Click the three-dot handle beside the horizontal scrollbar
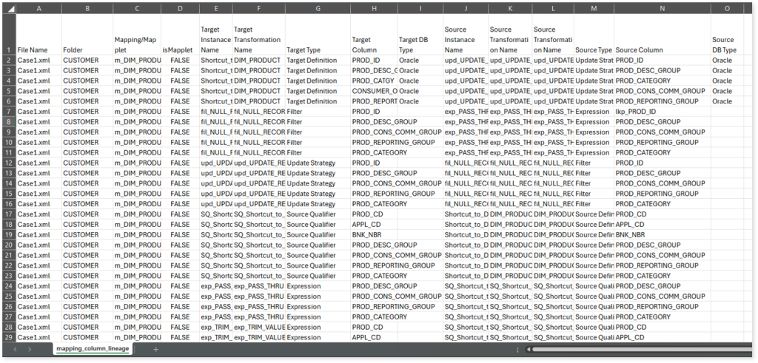 click(517, 349)
